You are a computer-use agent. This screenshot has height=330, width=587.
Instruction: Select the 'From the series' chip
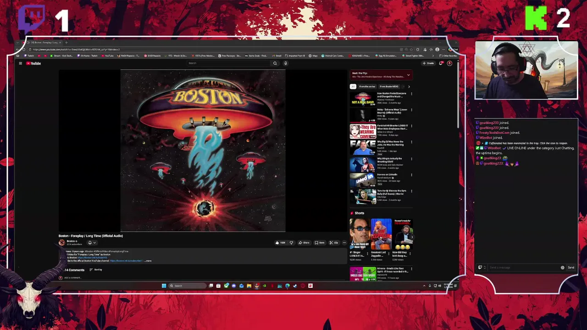[367, 86]
